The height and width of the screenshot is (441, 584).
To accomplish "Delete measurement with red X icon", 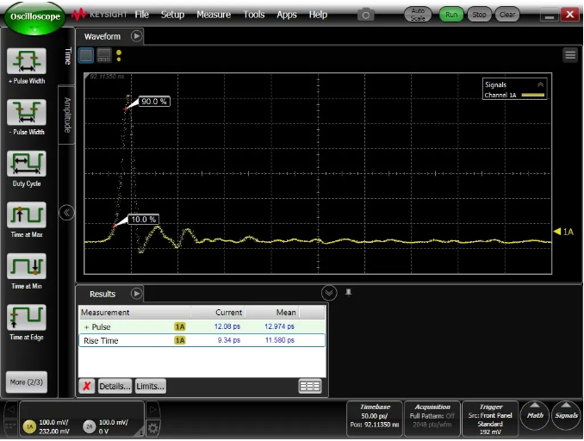I will pyautogui.click(x=87, y=386).
